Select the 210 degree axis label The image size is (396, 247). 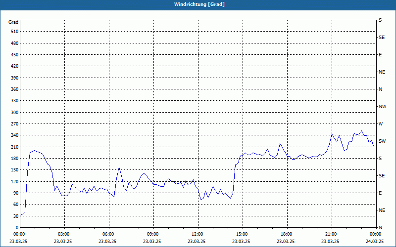point(15,147)
